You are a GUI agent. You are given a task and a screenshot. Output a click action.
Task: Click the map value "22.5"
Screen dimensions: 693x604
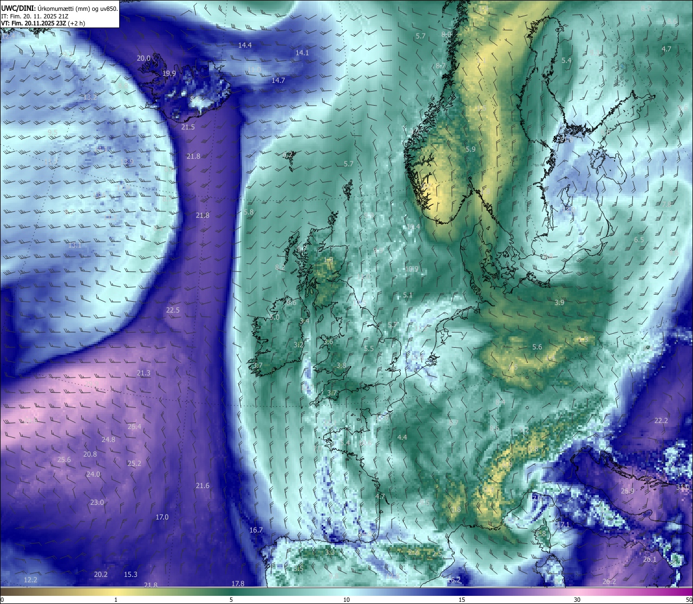[x=173, y=310]
